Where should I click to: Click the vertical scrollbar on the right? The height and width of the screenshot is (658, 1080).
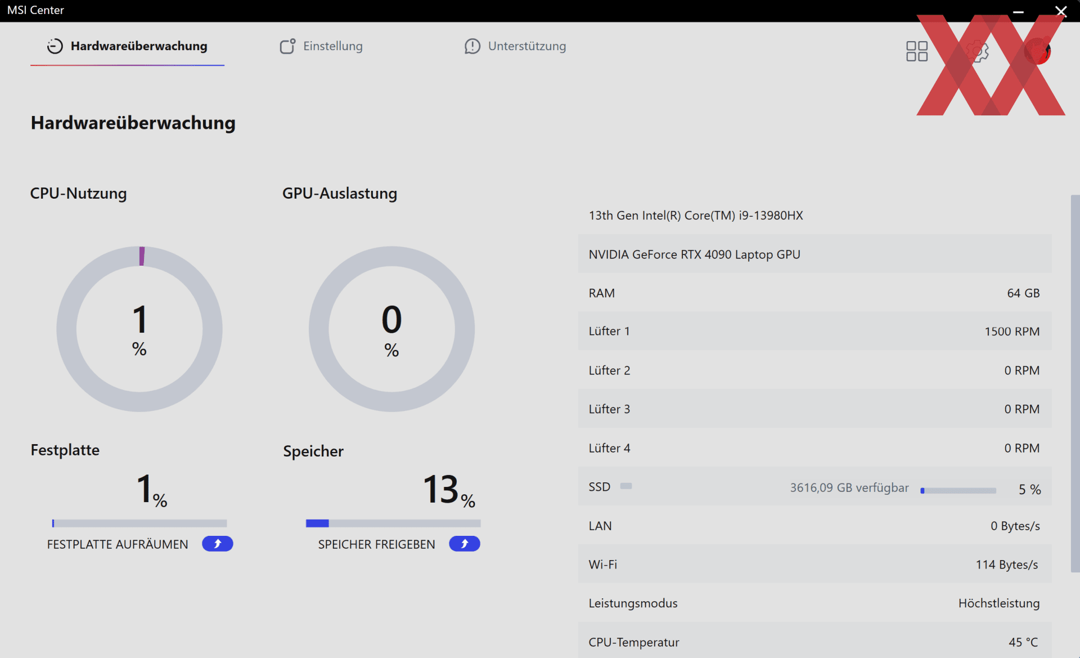1075,383
